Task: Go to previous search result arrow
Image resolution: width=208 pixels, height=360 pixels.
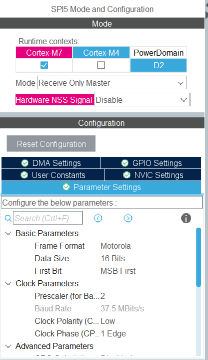Action: coord(98,218)
